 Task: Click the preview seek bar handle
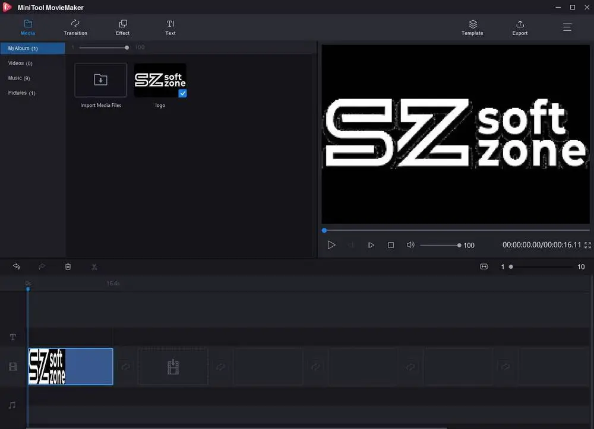point(324,230)
